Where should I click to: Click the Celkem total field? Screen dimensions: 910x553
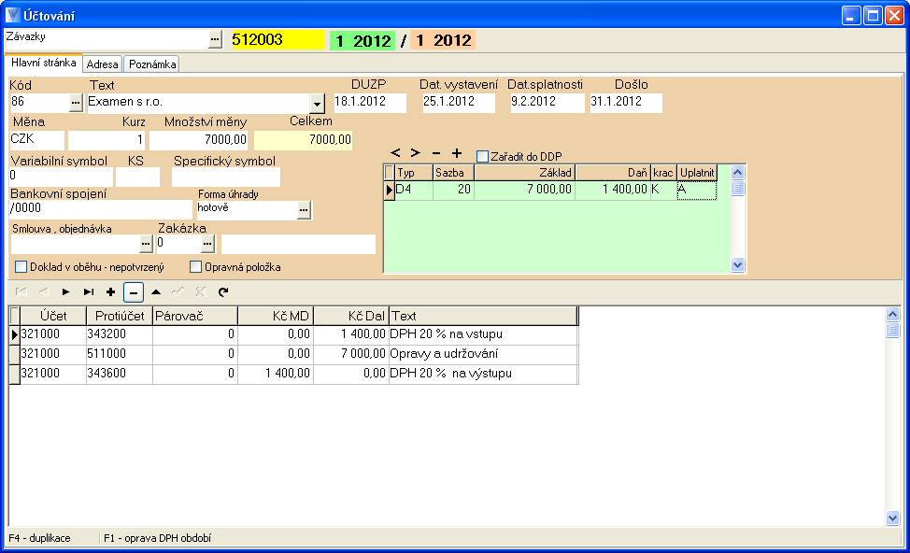pos(303,140)
